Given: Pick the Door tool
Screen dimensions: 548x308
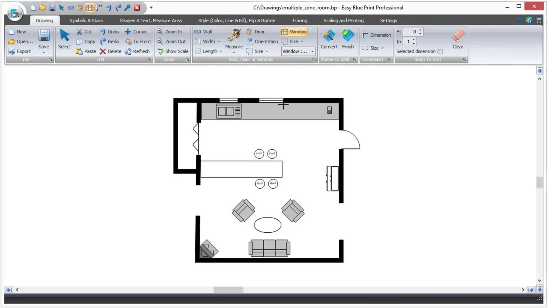Looking at the screenshot, I should [x=256, y=32].
